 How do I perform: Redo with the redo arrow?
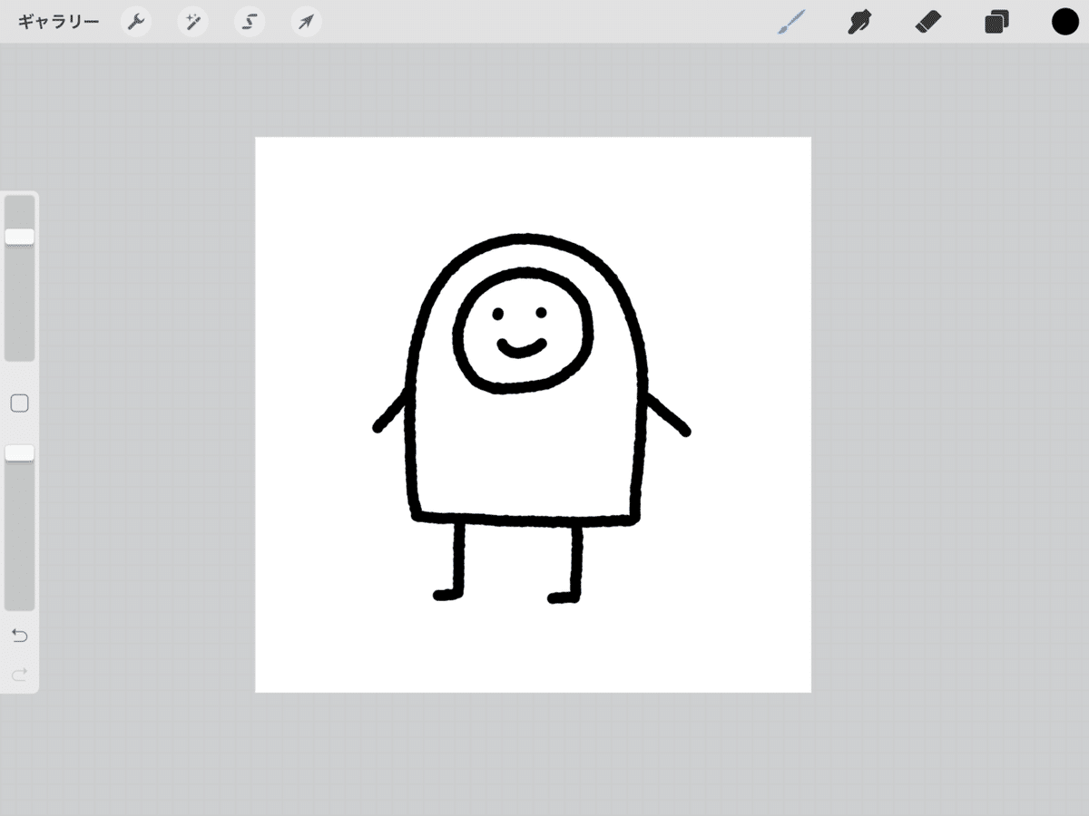(x=19, y=674)
